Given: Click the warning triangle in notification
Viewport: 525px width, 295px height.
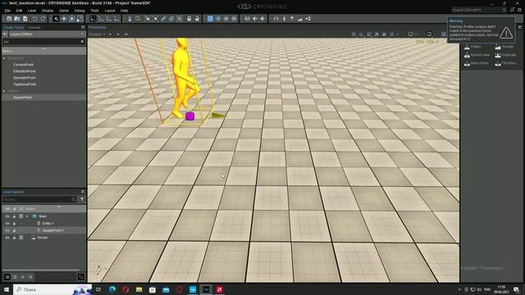Looking at the screenshot, I should [506, 33].
